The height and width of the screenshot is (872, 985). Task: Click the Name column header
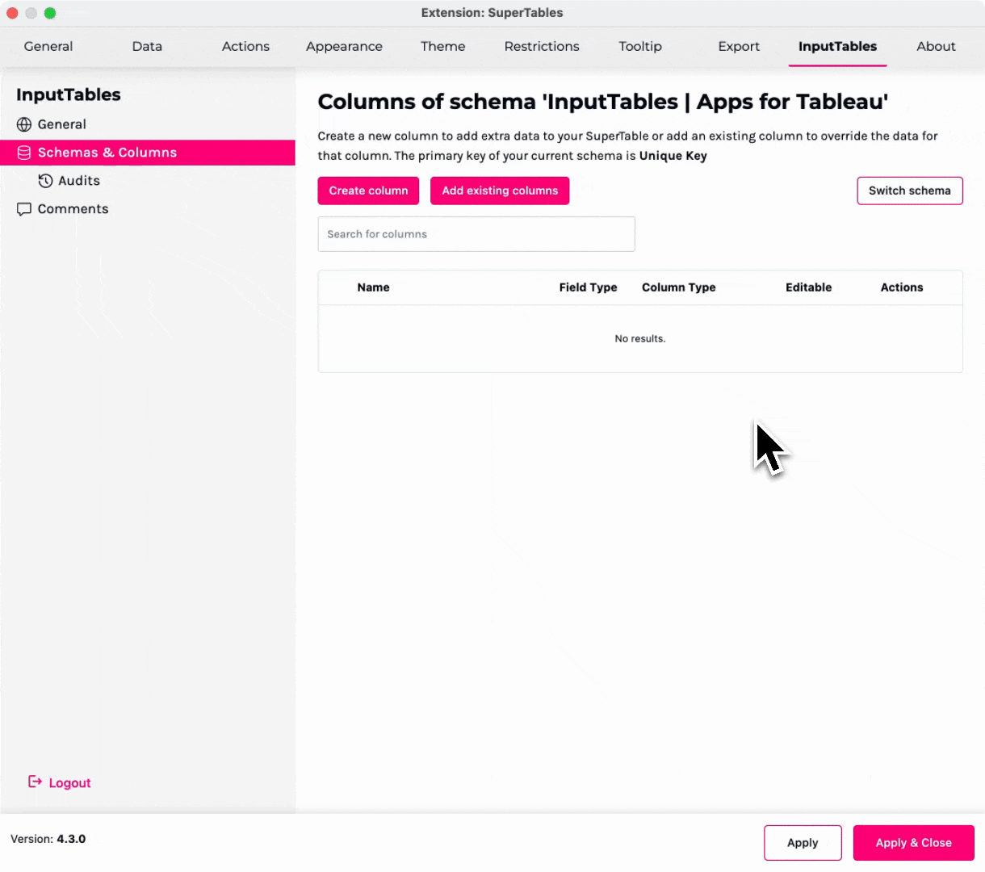[x=373, y=287]
